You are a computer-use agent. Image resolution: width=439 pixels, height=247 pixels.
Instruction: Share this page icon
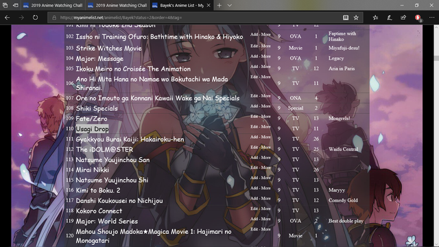tap(403, 18)
